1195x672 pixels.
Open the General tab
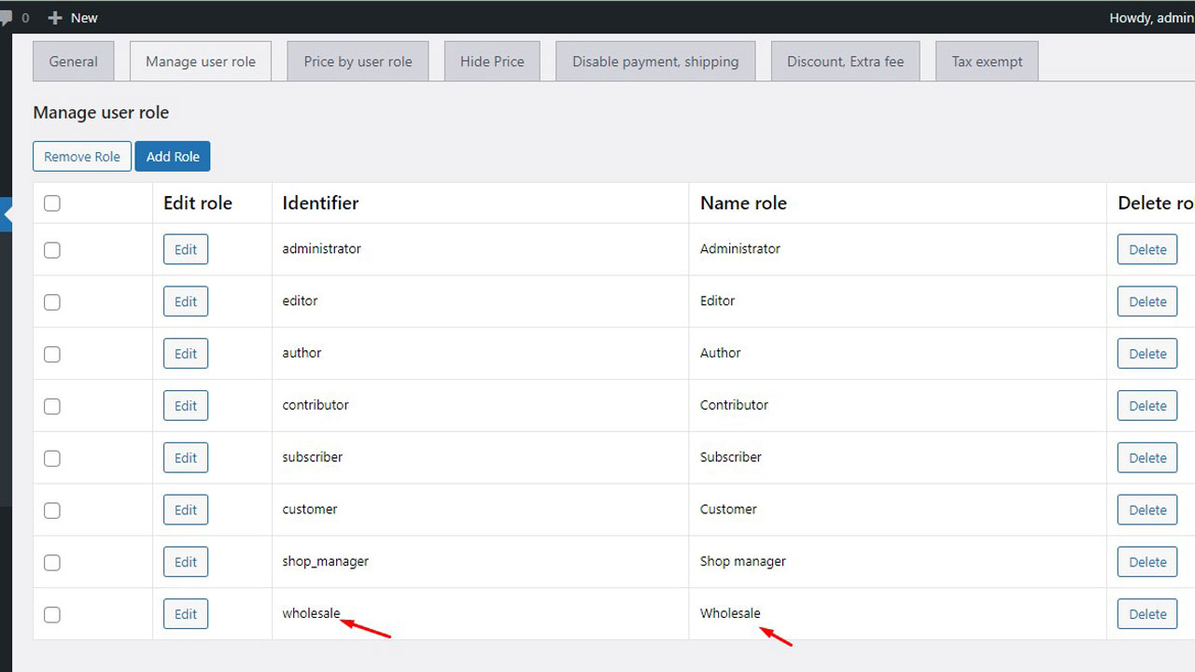coord(73,62)
